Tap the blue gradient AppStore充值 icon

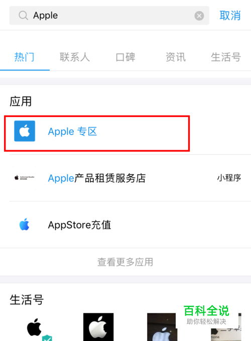tap(24, 224)
